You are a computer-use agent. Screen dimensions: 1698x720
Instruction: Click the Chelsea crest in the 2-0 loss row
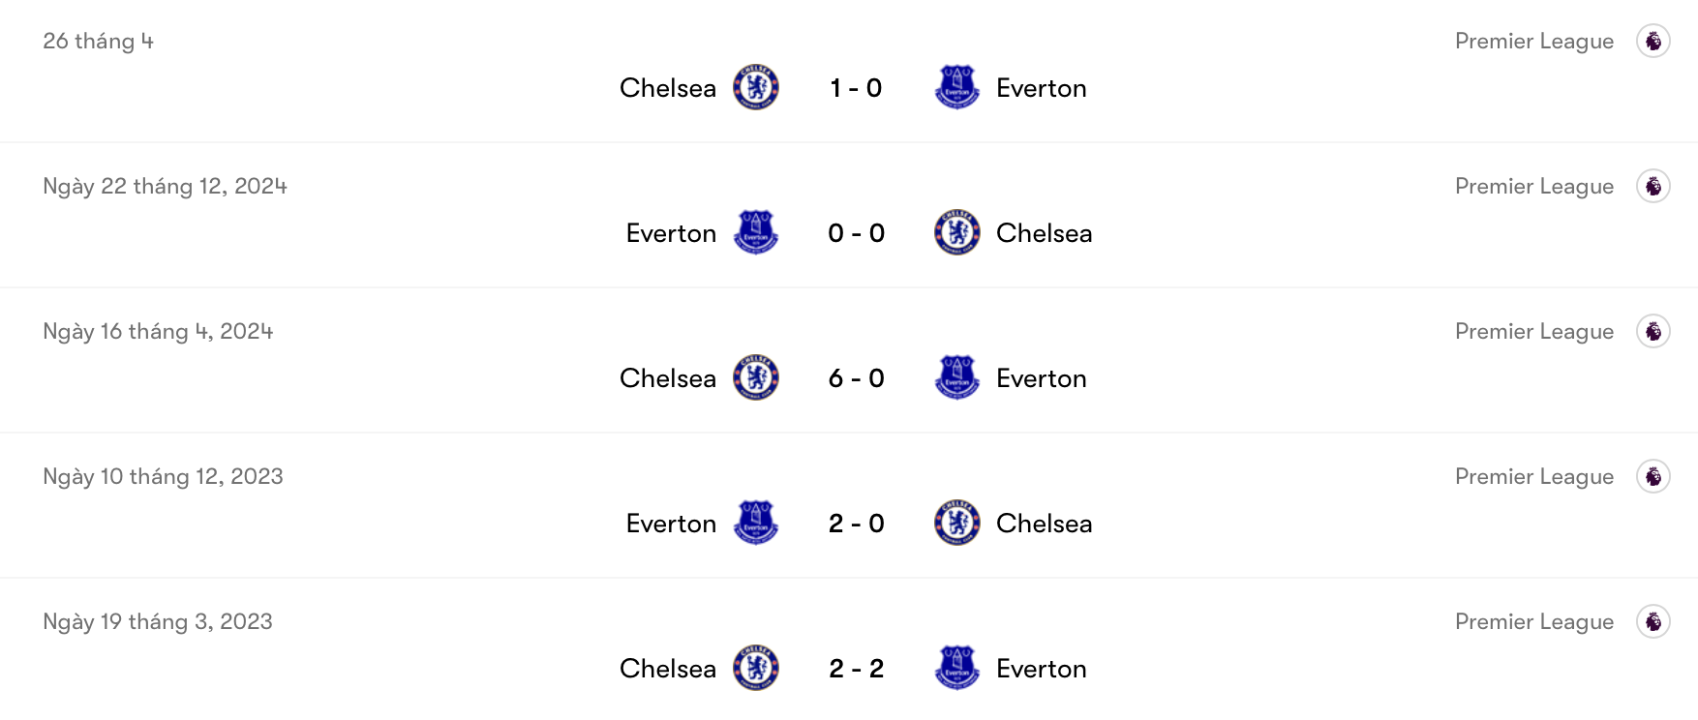(x=956, y=523)
